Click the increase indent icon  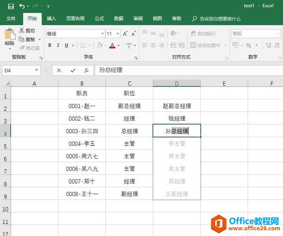tap(182, 45)
